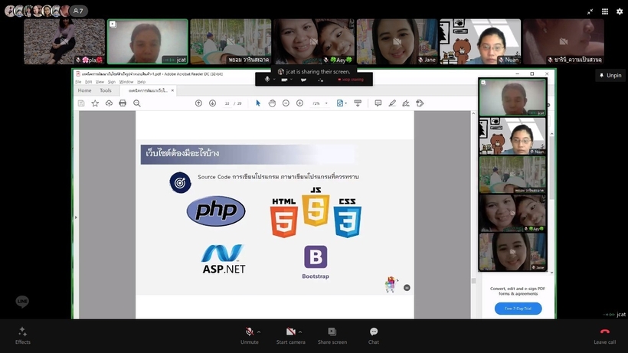Viewport: 628px width, 353px height.
Task: Click the upload to cloud icon
Action: [109, 103]
